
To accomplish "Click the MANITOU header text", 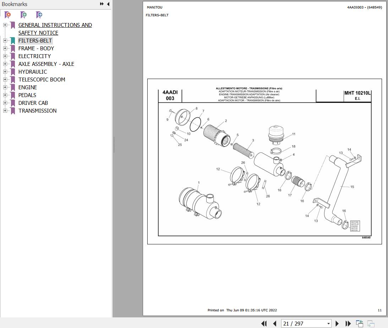I will click(155, 7).
